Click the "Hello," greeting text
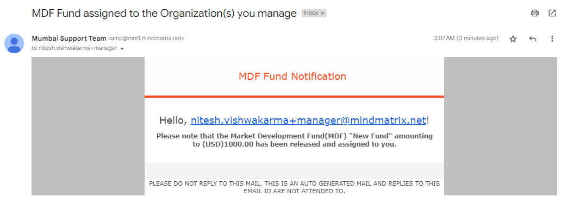Image resolution: width=568 pixels, height=203 pixels. pos(173,120)
